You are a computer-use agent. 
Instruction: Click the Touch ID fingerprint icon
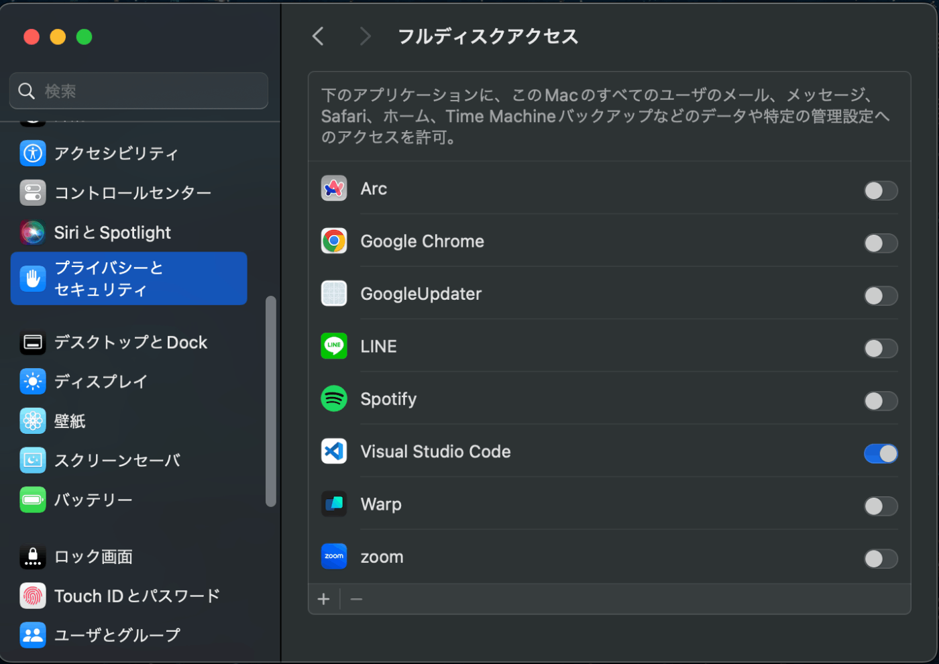coord(33,596)
